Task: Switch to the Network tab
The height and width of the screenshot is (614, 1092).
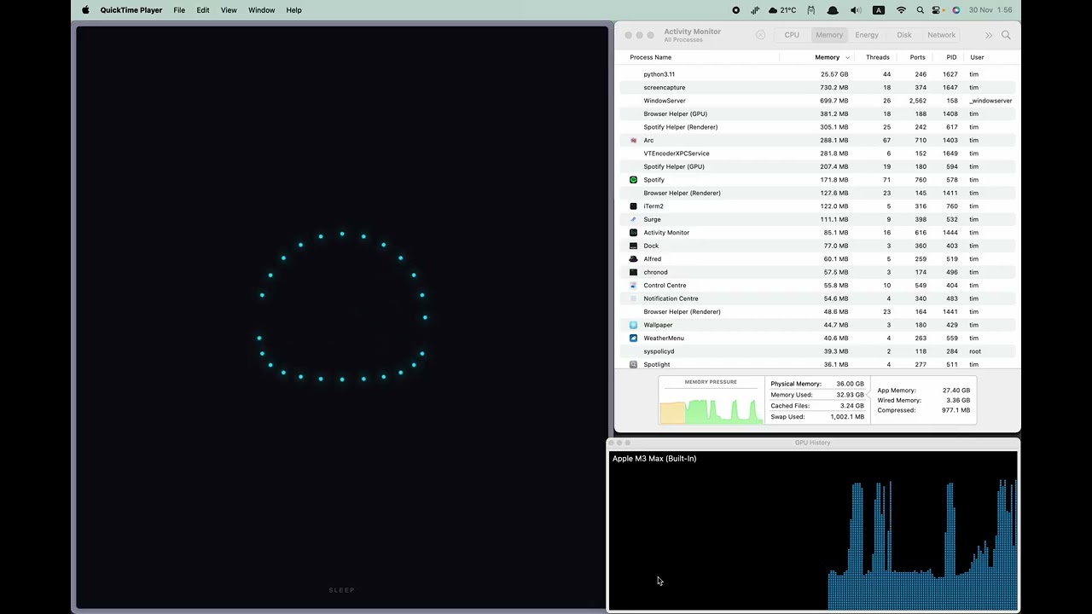Action: (941, 35)
